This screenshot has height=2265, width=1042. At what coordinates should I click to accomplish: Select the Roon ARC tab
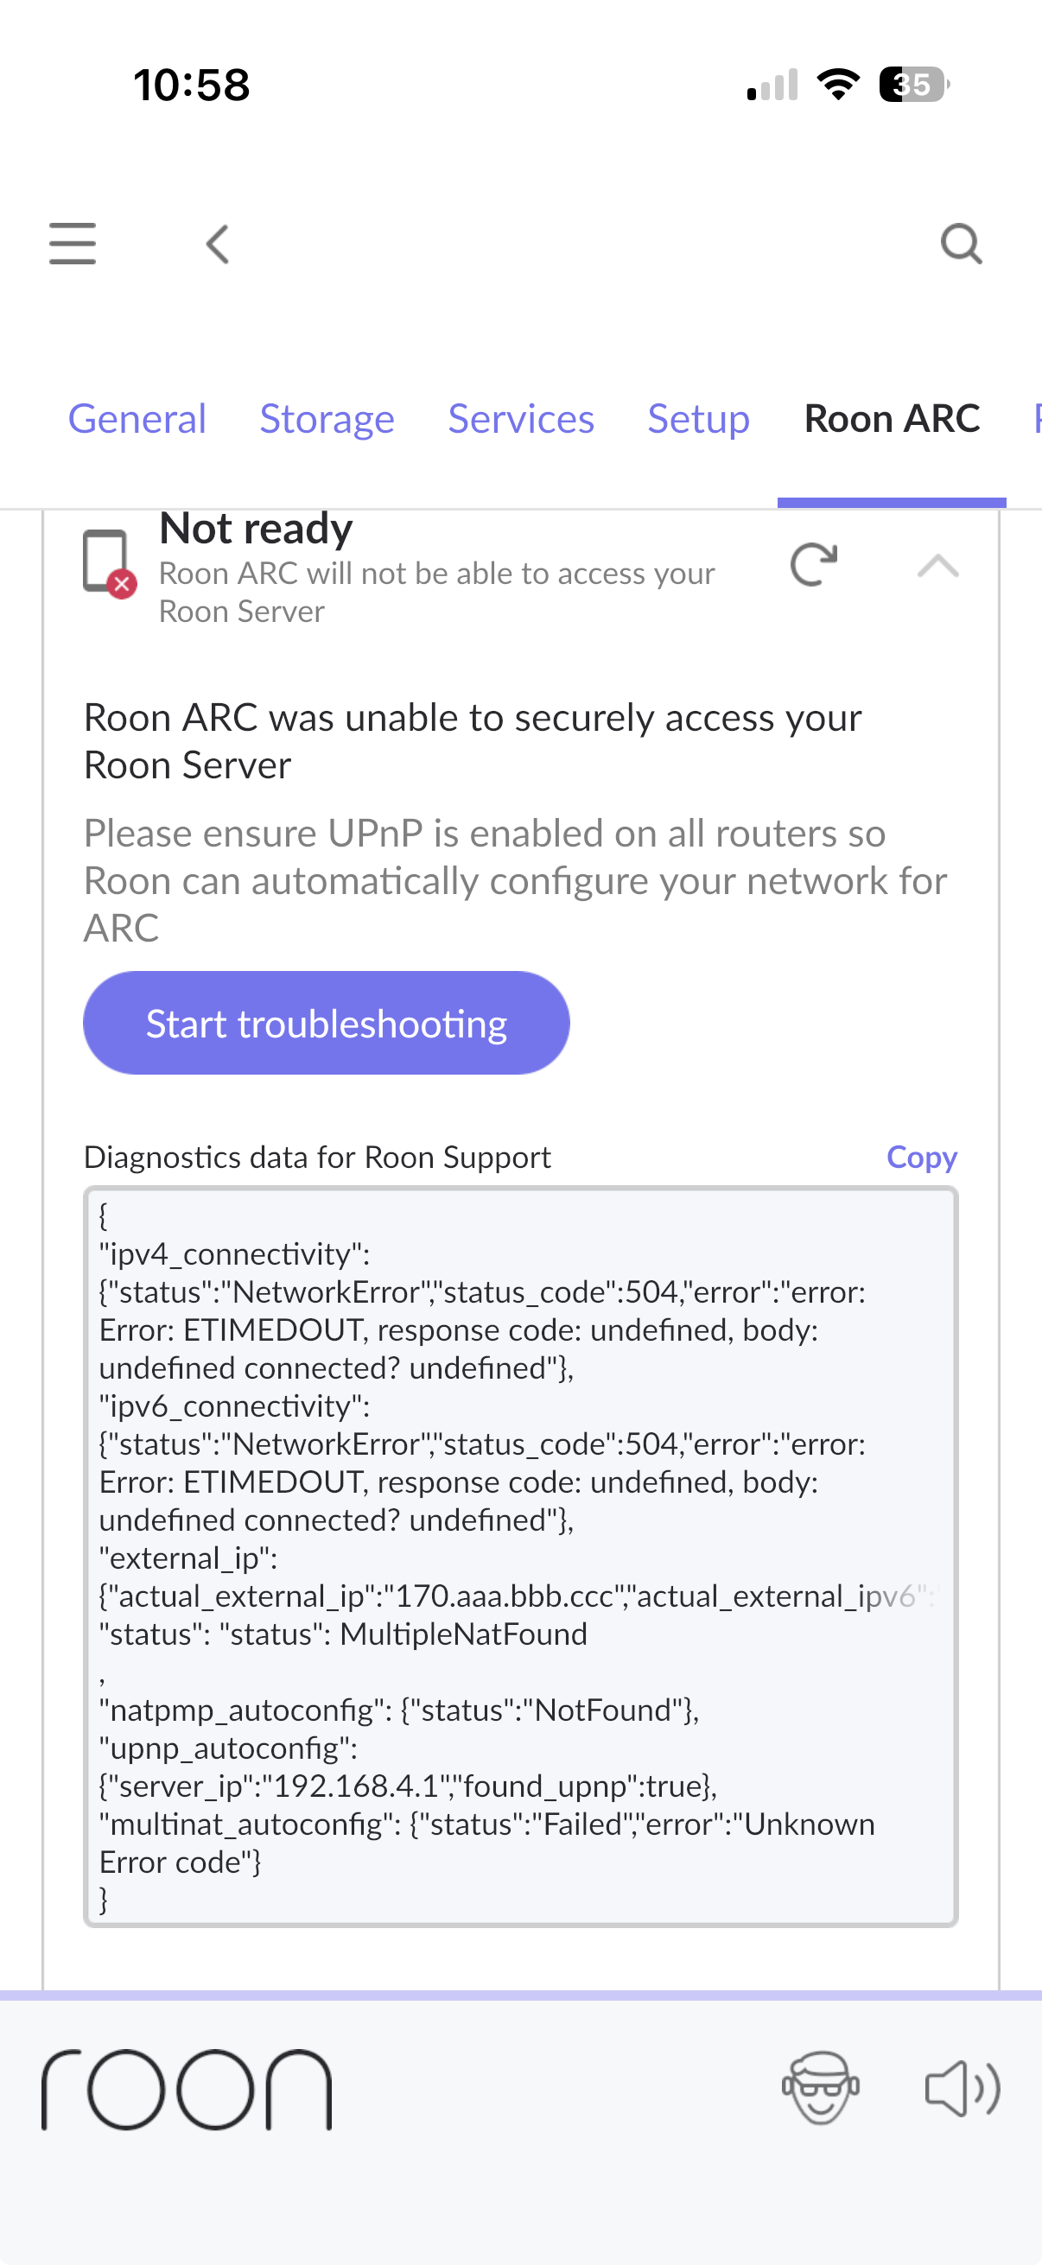click(x=892, y=418)
